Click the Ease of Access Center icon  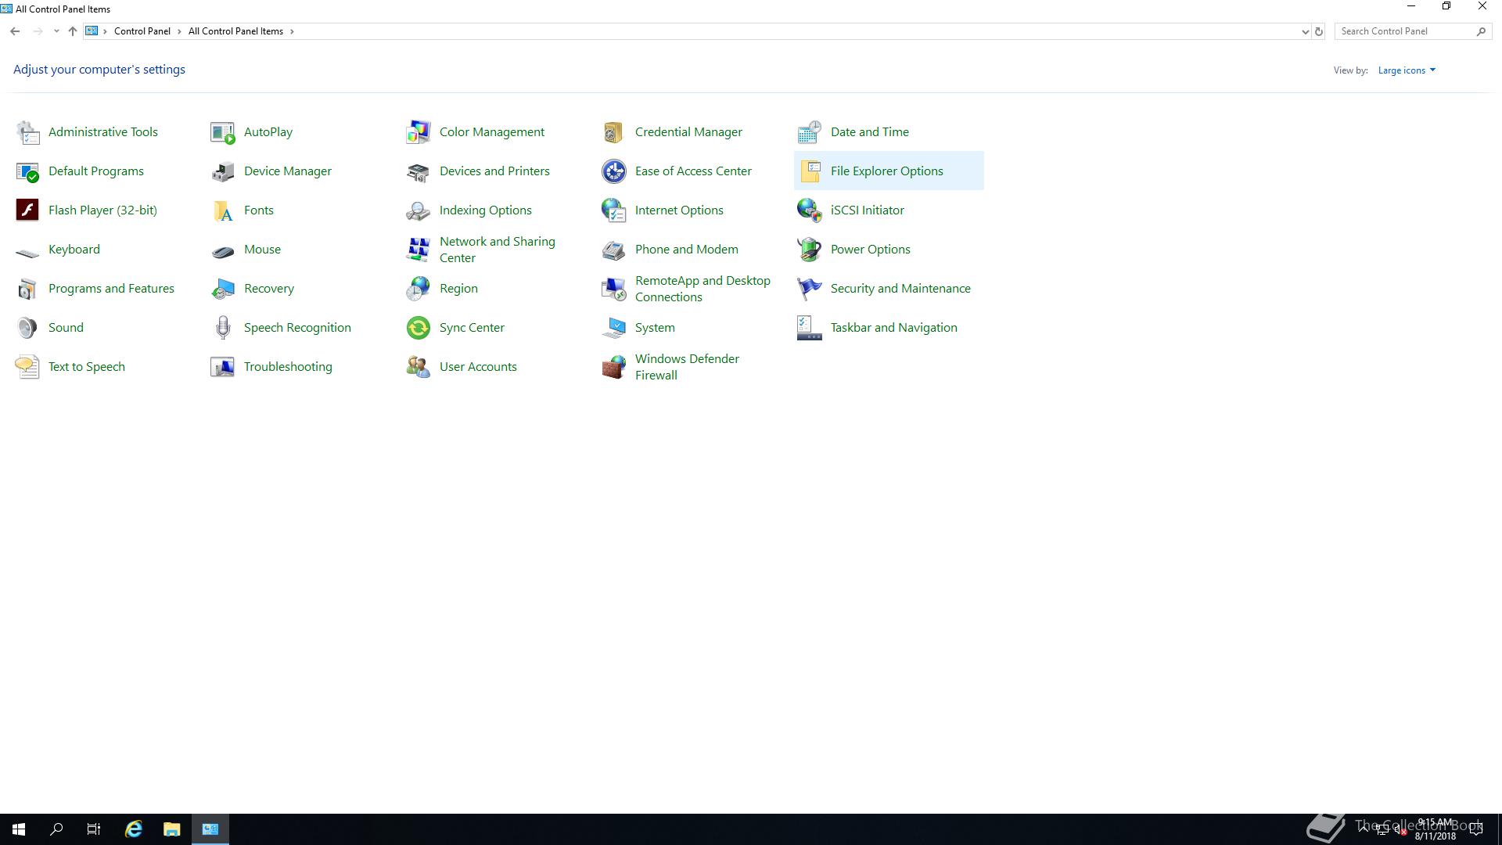(614, 171)
